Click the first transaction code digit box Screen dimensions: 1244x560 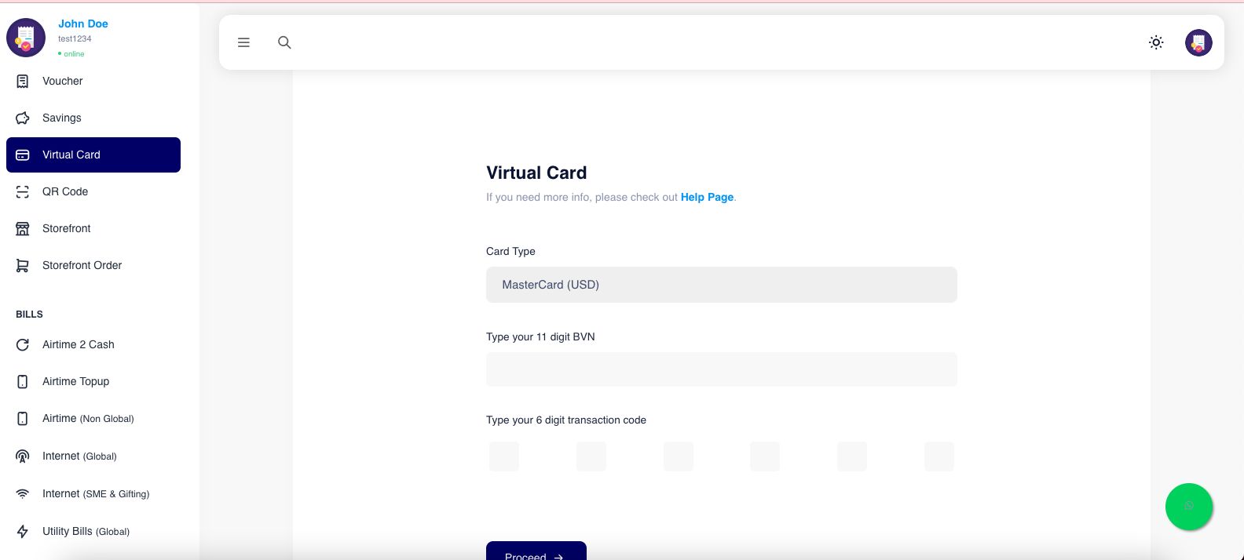pyautogui.click(x=504, y=456)
